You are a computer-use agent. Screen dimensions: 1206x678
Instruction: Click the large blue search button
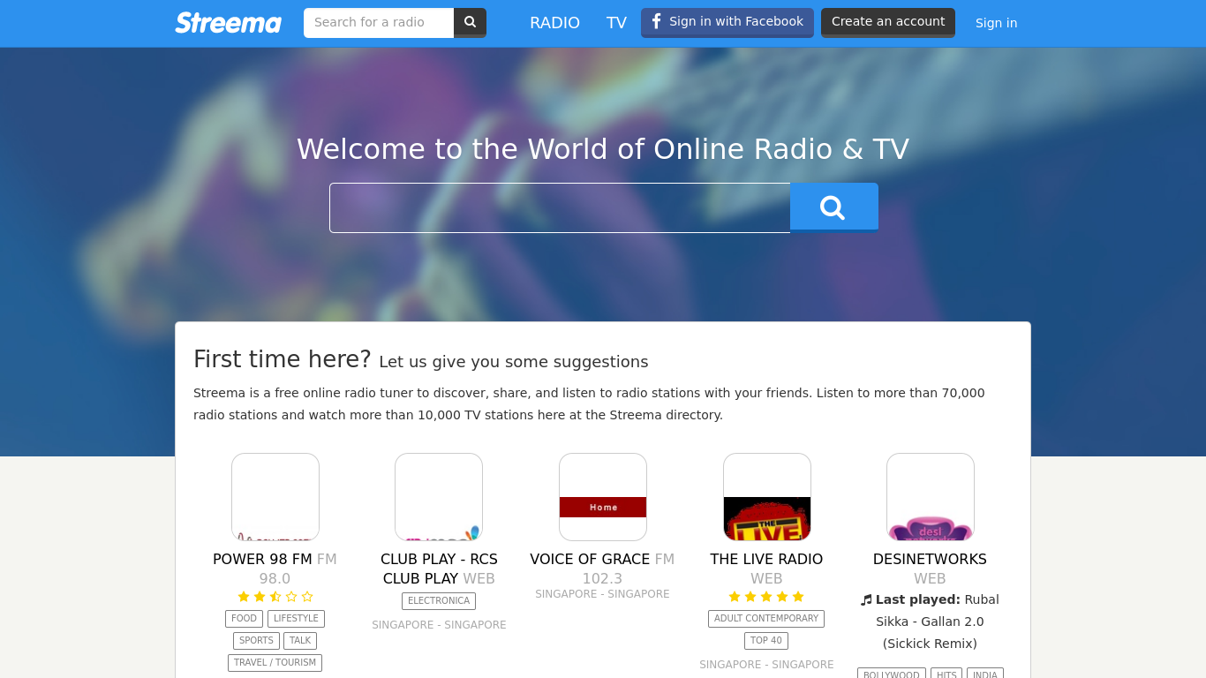[834, 207]
